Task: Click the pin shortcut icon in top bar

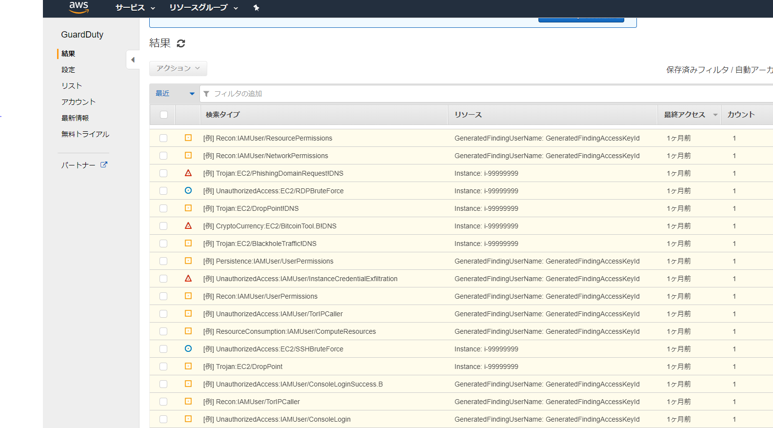Action: coord(256,8)
